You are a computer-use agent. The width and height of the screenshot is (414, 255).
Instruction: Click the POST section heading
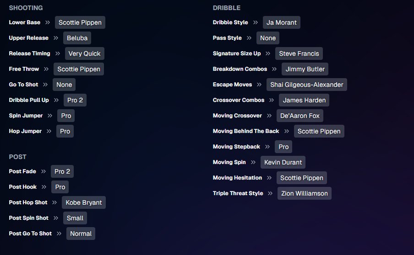(x=18, y=157)
